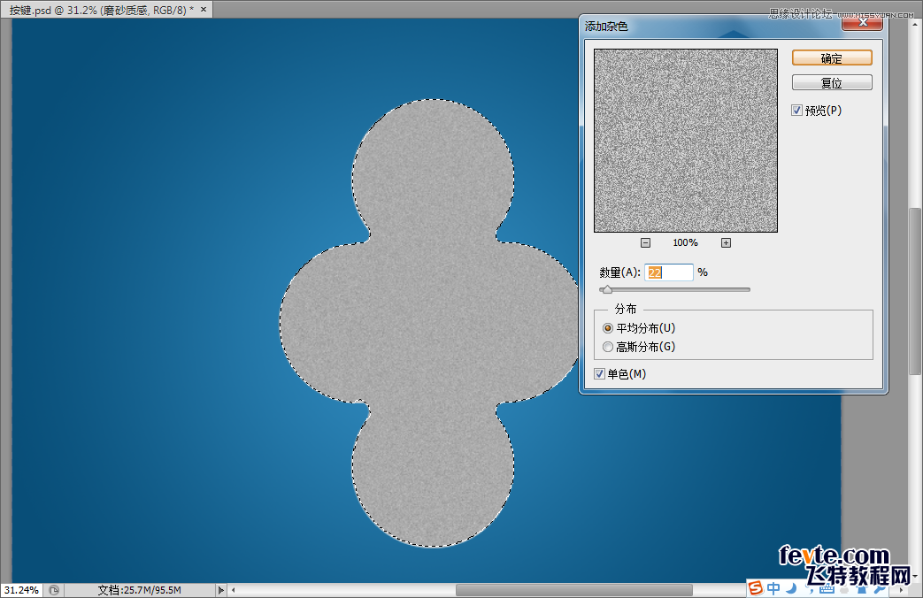Click the 100% preview zoom label
Image resolution: width=923 pixels, height=598 pixels.
click(x=685, y=242)
